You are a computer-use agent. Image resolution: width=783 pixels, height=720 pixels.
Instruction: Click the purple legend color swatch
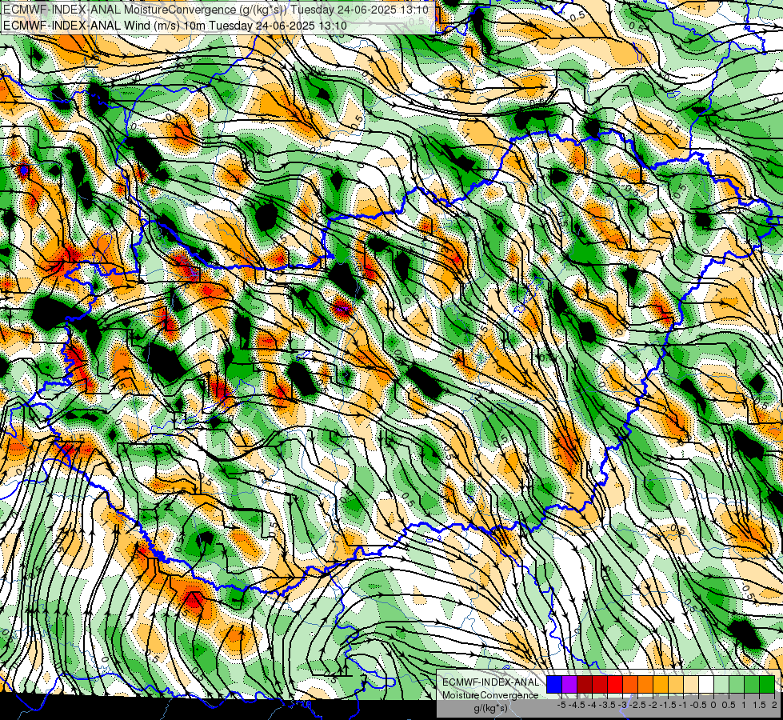[569, 685]
